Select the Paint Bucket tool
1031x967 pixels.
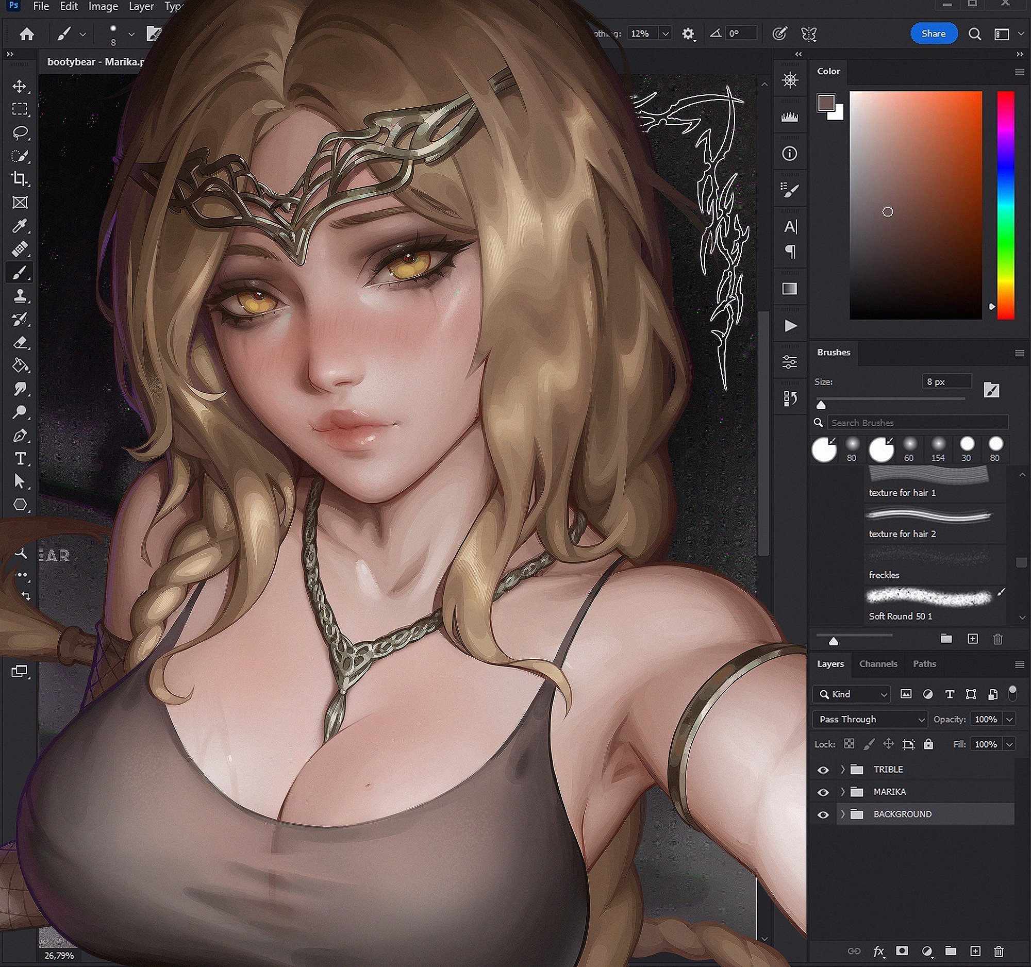[20, 365]
